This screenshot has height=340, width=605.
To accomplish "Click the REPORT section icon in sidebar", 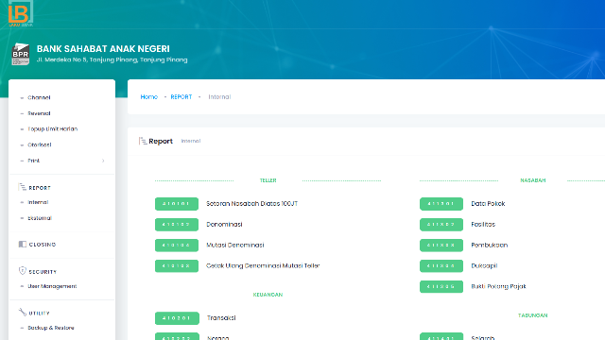I will coord(23,187).
